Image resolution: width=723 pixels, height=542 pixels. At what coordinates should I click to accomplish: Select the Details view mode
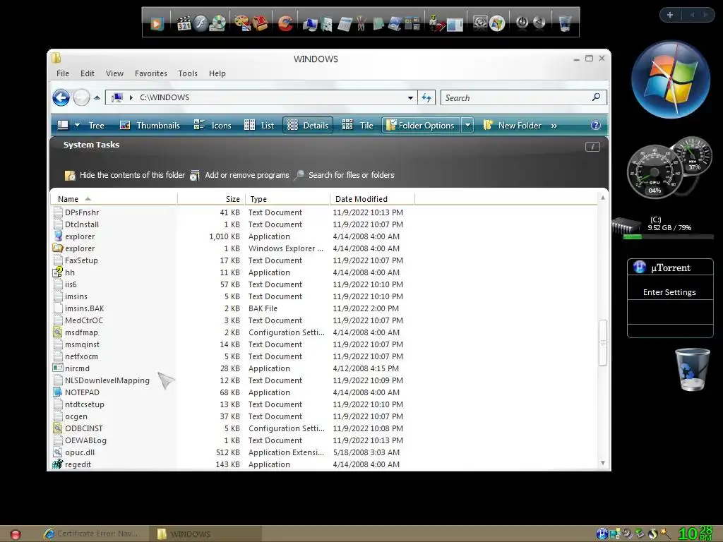point(308,126)
